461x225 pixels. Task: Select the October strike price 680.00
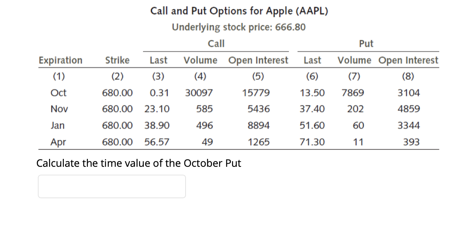(x=117, y=93)
